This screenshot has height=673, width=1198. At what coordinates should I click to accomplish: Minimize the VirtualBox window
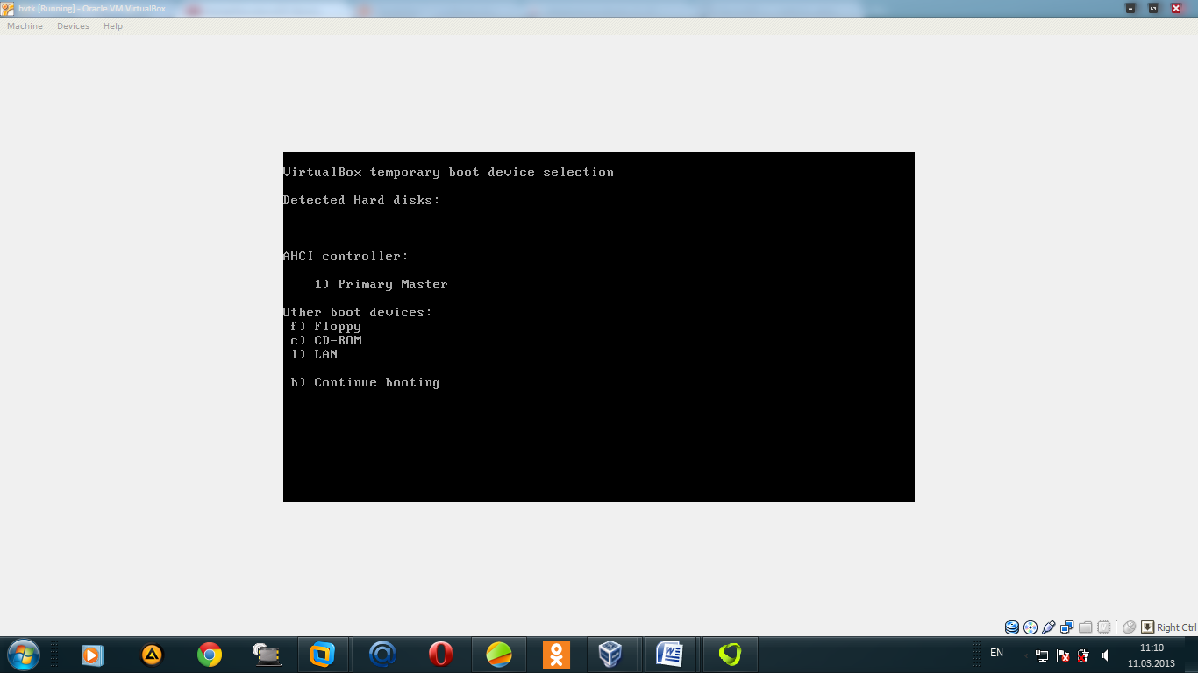click(x=1130, y=8)
